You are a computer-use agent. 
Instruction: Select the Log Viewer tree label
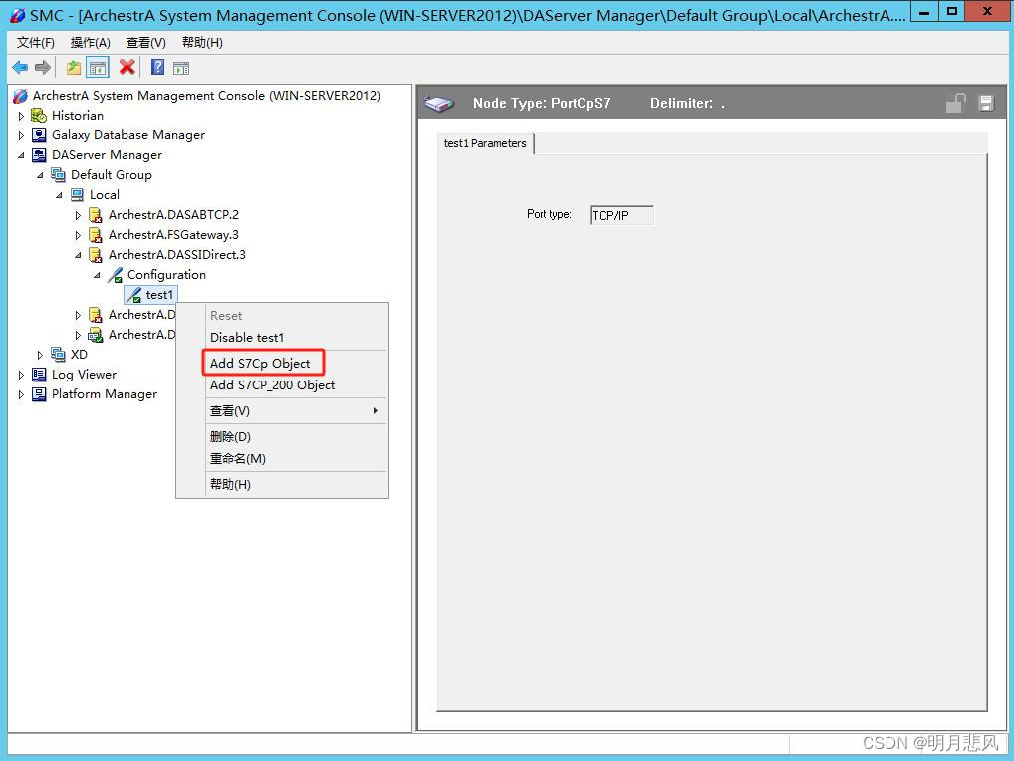[x=84, y=375]
